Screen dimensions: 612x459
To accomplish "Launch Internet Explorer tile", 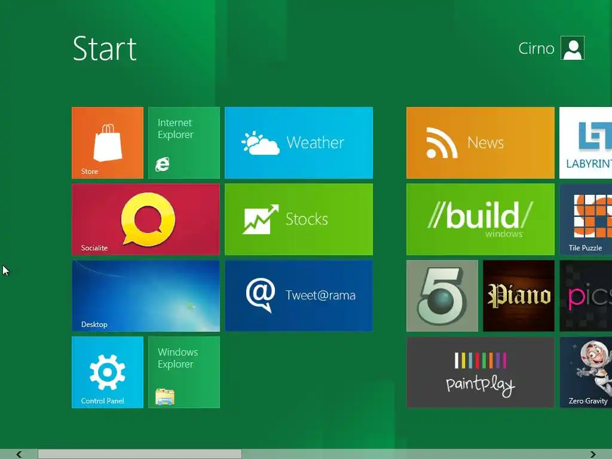I will [x=184, y=143].
